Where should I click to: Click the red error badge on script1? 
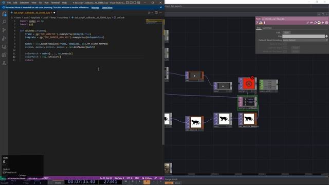tap(252, 78)
